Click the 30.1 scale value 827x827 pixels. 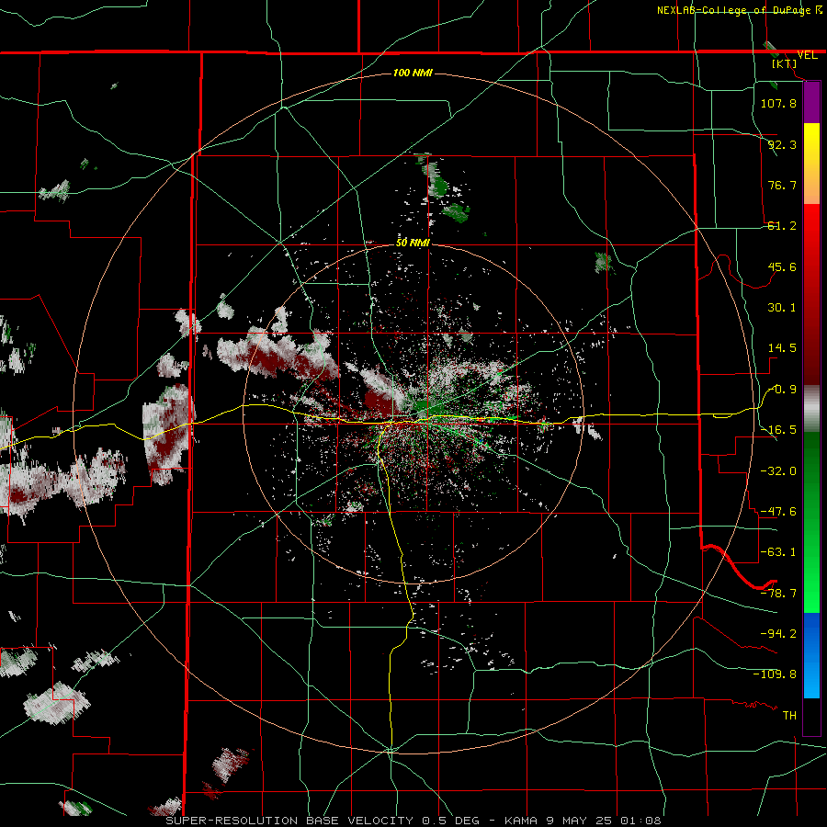tap(782, 308)
